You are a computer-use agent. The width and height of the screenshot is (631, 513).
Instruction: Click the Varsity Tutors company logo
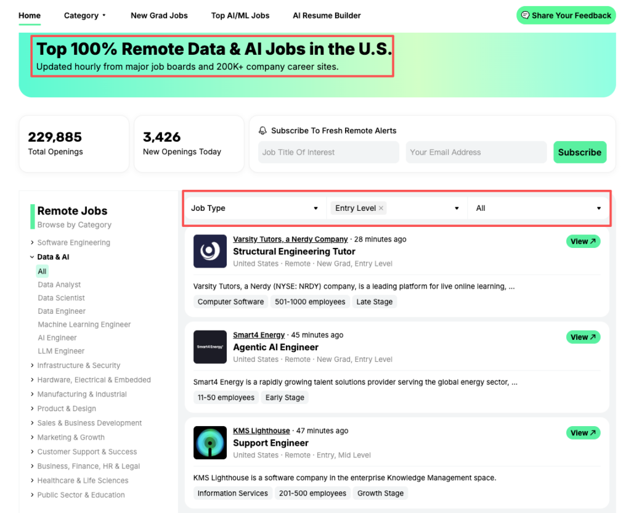point(210,251)
